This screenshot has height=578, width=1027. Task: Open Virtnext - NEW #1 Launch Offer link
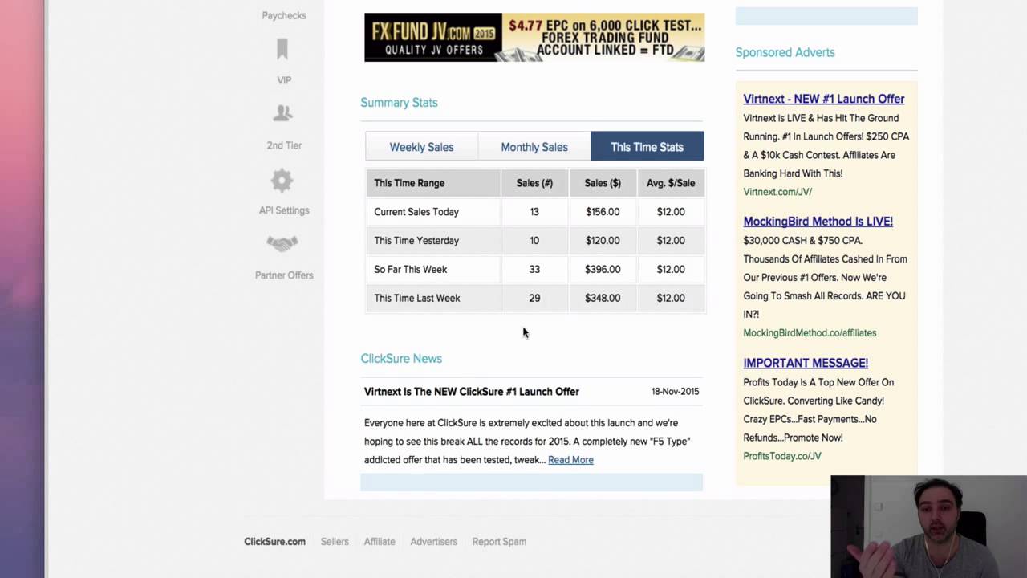[823, 99]
